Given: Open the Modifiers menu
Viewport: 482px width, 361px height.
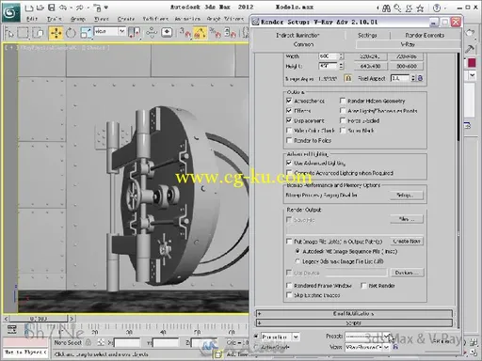Looking at the screenshot, I should tap(155, 19).
